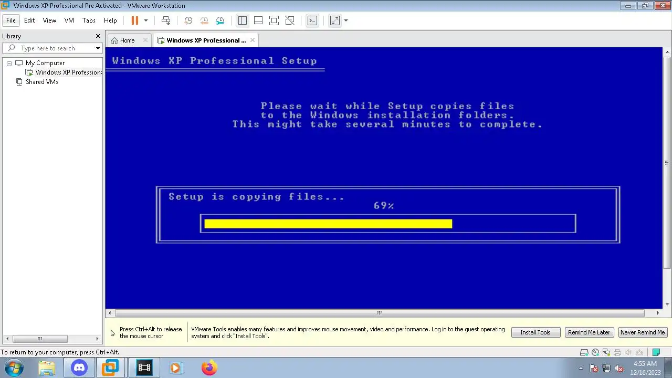Send Ctrl+Alt+Del to the VM

coord(166,20)
